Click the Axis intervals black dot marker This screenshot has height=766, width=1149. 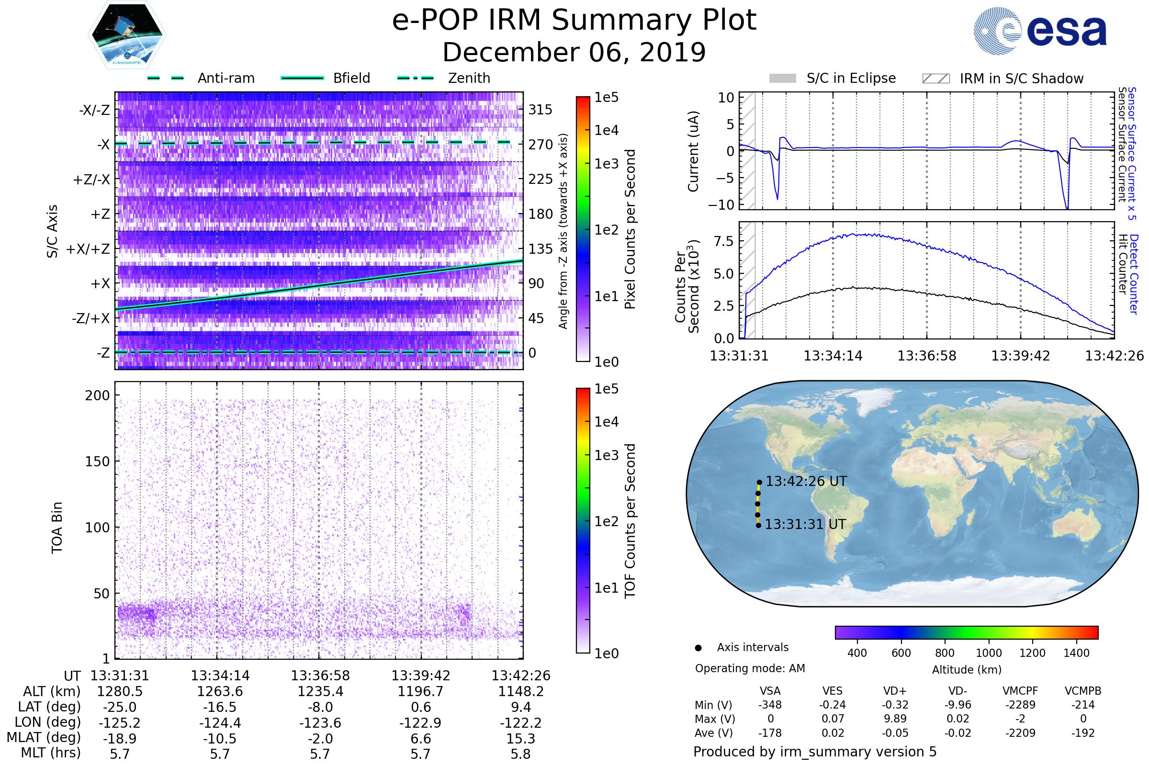tap(698, 648)
